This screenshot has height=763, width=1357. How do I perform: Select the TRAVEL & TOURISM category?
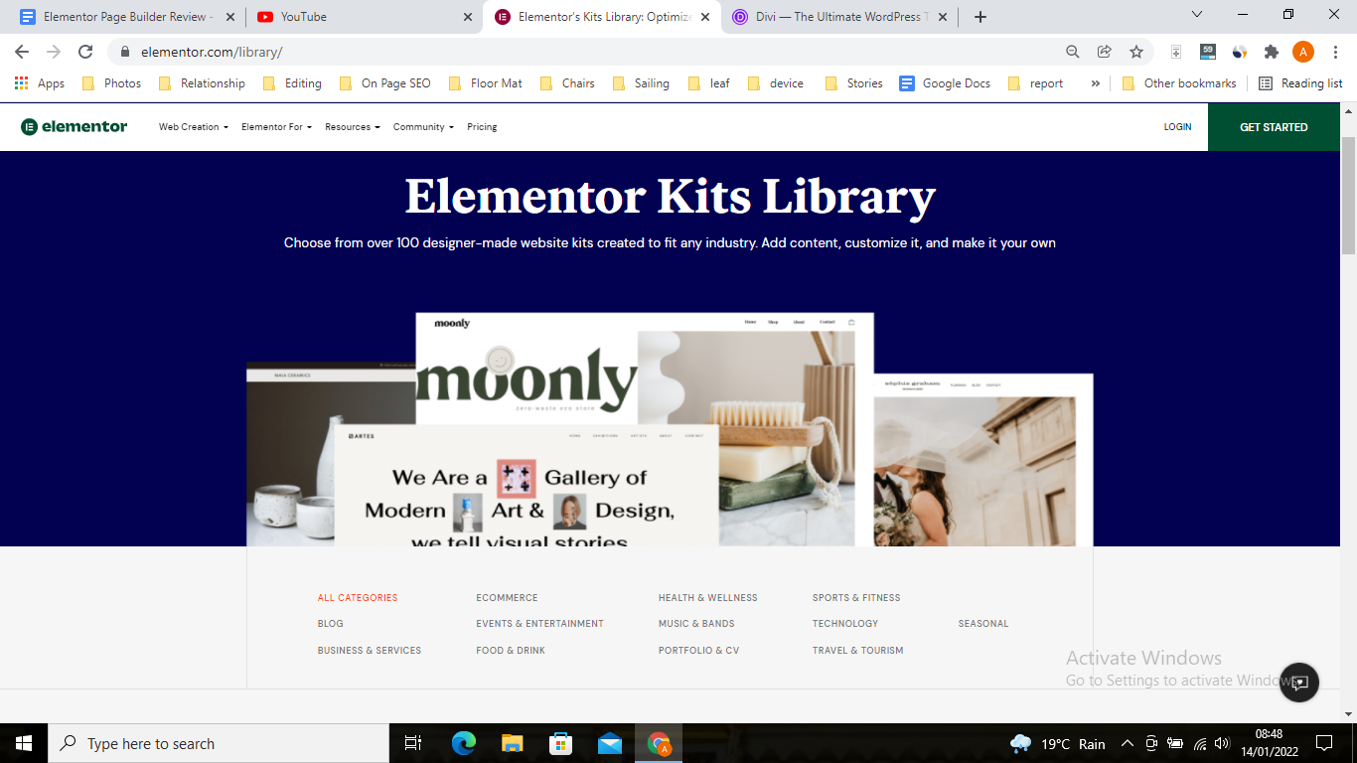pos(858,651)
